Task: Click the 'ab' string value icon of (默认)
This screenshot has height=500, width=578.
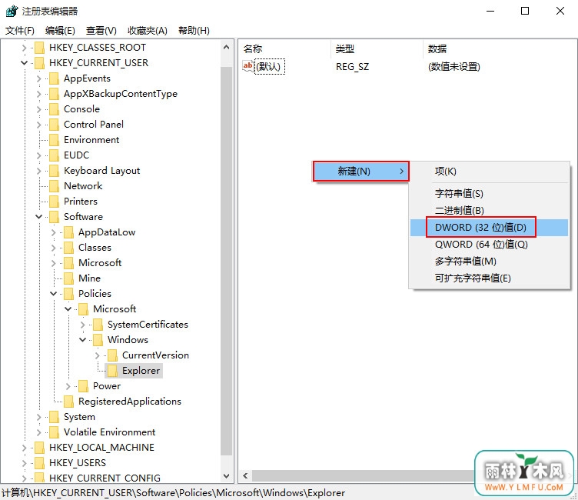Action: click(248, 66)
